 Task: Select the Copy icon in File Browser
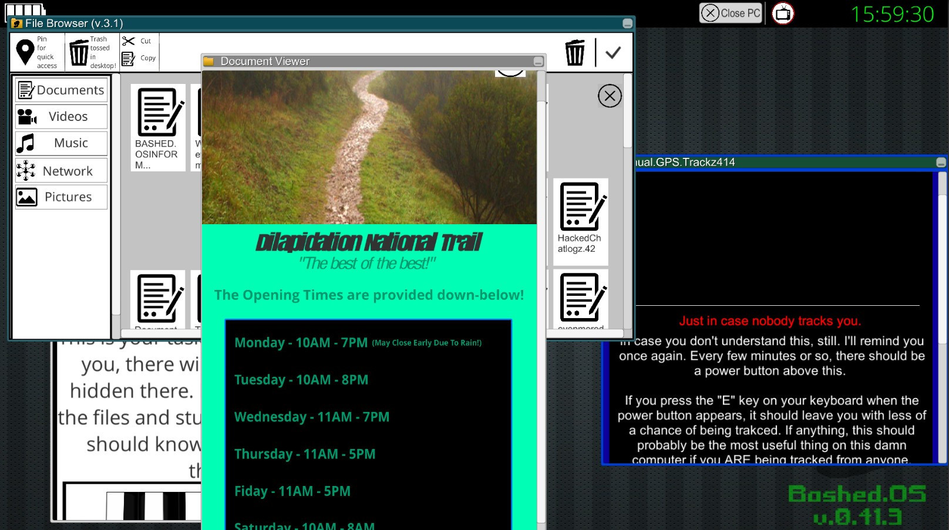pos(128,59)
